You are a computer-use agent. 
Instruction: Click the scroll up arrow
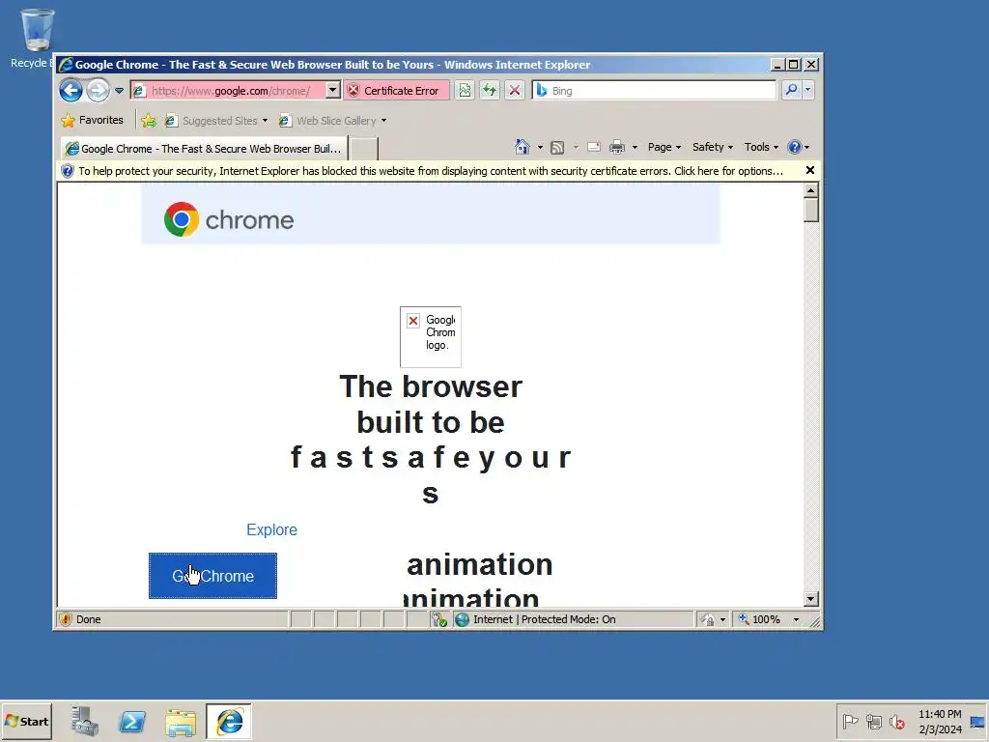[811, 190]
